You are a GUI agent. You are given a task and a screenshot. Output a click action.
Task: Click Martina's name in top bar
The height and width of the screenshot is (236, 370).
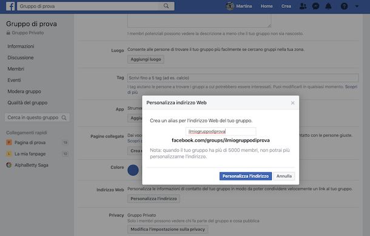244,7
